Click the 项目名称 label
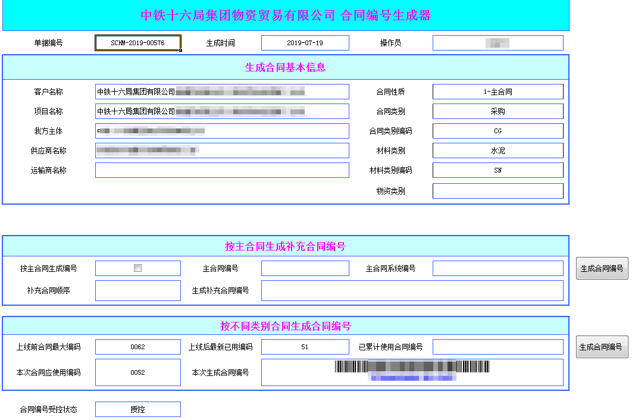Image resolution: width=632 pixels, height=420 pixels. pos(48,111)
